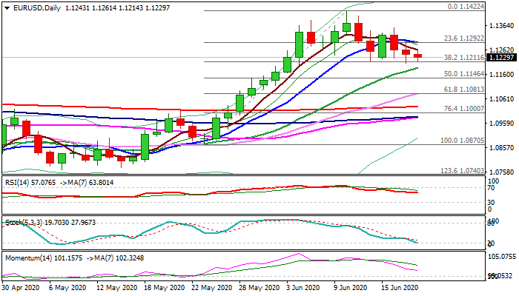
Task: Click the date label 28 May 2020
Action: tap(259, 288)
